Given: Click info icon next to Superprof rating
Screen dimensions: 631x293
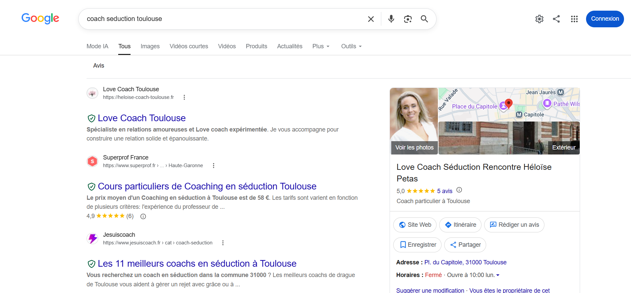Looking at the screenshot, I should click(x=143, y=216).
